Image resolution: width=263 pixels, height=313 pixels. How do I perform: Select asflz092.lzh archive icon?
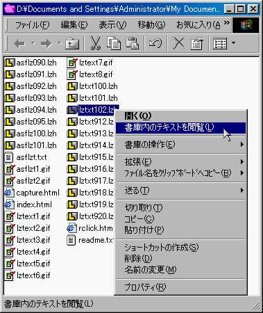click(10, 86)
